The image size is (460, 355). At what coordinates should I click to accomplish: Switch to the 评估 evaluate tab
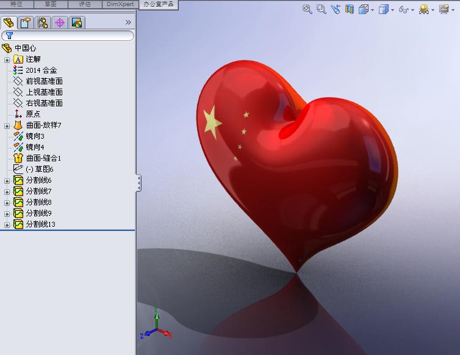point(85,4)
